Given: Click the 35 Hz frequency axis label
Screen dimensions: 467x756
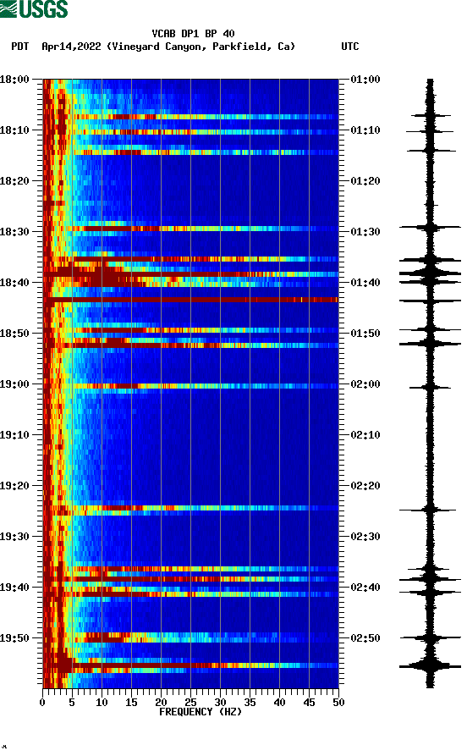Looking at the screenshot, I should point(250,703).
